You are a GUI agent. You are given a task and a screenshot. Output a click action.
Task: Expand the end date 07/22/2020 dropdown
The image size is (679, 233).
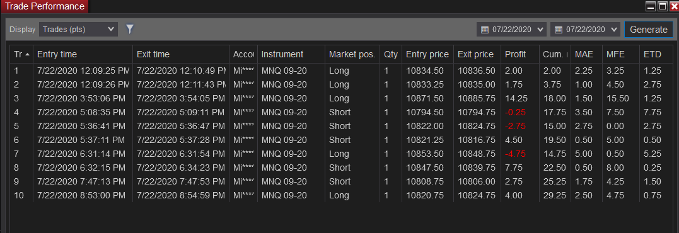pyautogui.click(x=613, y=30)
